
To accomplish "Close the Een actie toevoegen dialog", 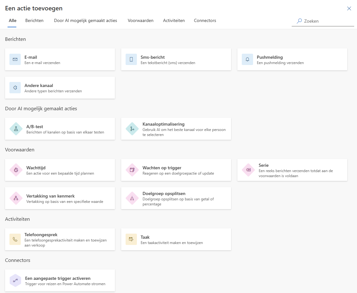I will click(349, 8).
